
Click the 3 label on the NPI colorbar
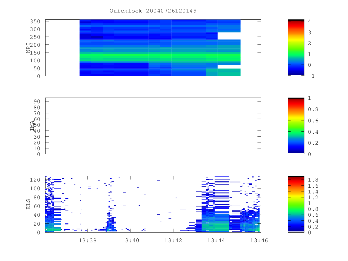click(x=309, y=32)
